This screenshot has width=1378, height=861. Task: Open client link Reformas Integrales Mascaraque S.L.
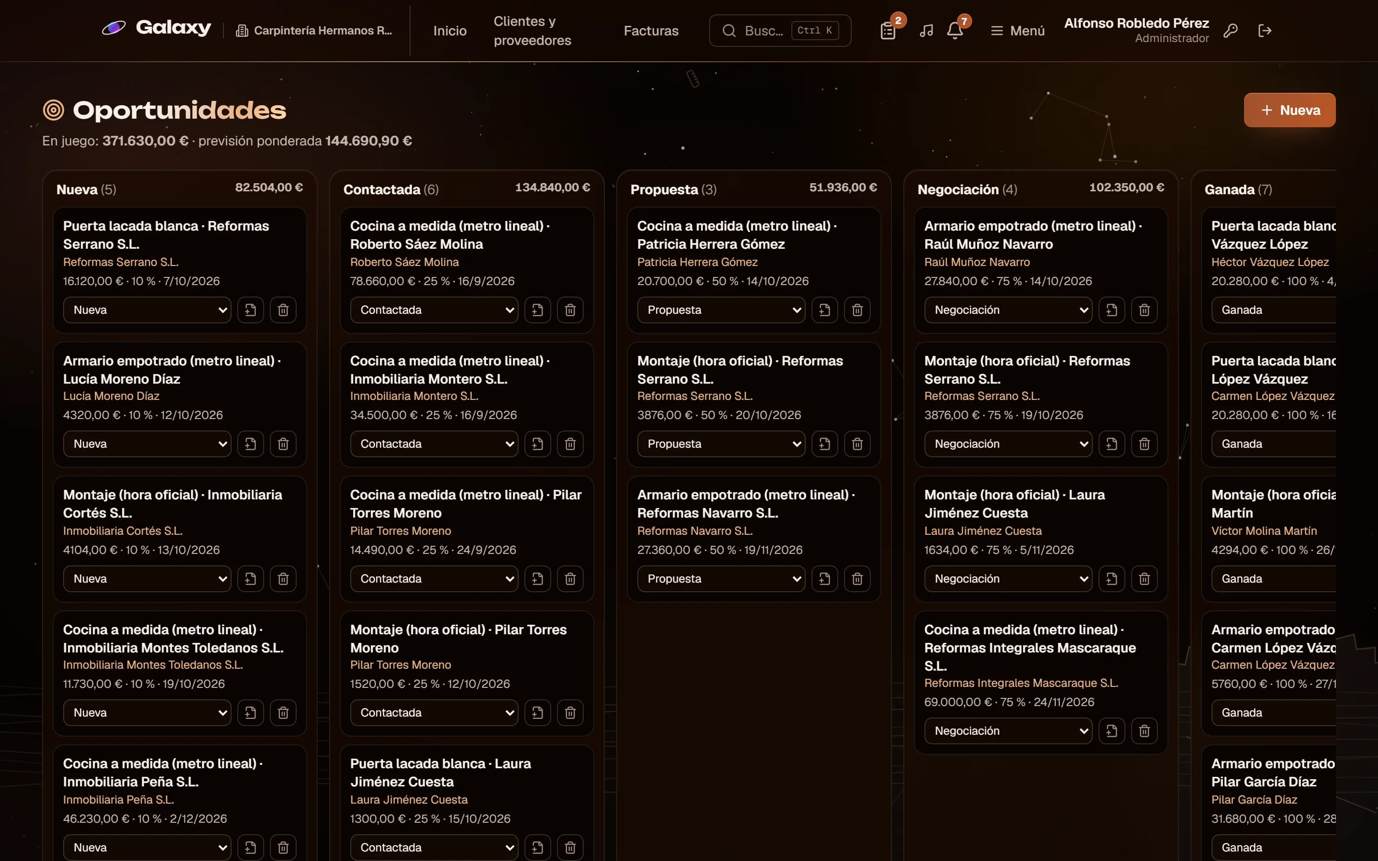[1021, 683]
